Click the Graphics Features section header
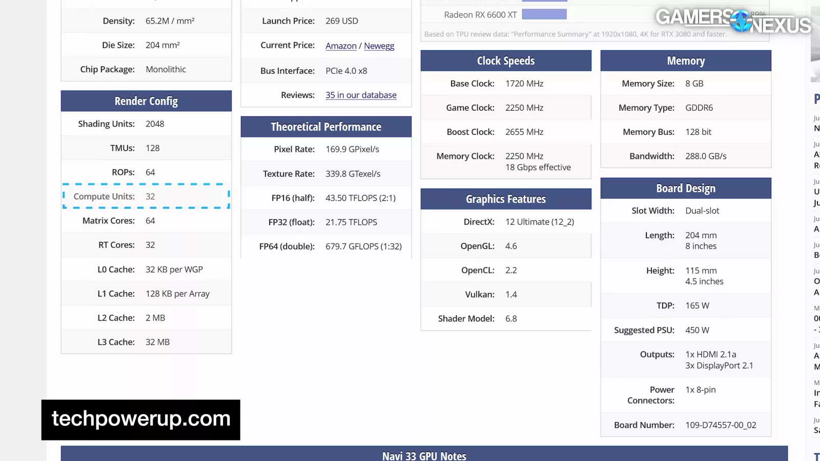Image resolution: width=820 pixels, height=461 pixels. (506, 199)
